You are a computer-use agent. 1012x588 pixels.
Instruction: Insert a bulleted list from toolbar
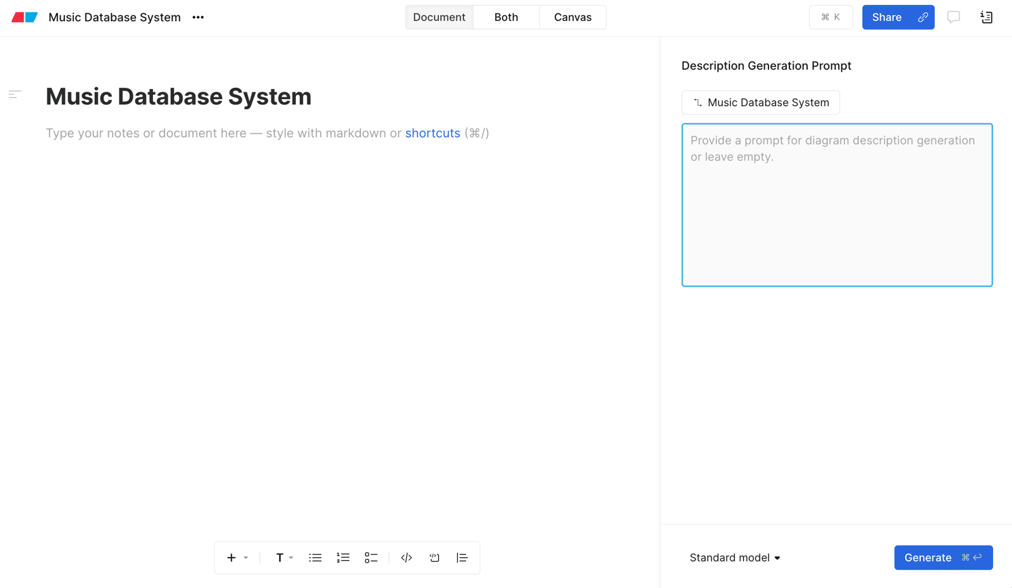point(315,558)
